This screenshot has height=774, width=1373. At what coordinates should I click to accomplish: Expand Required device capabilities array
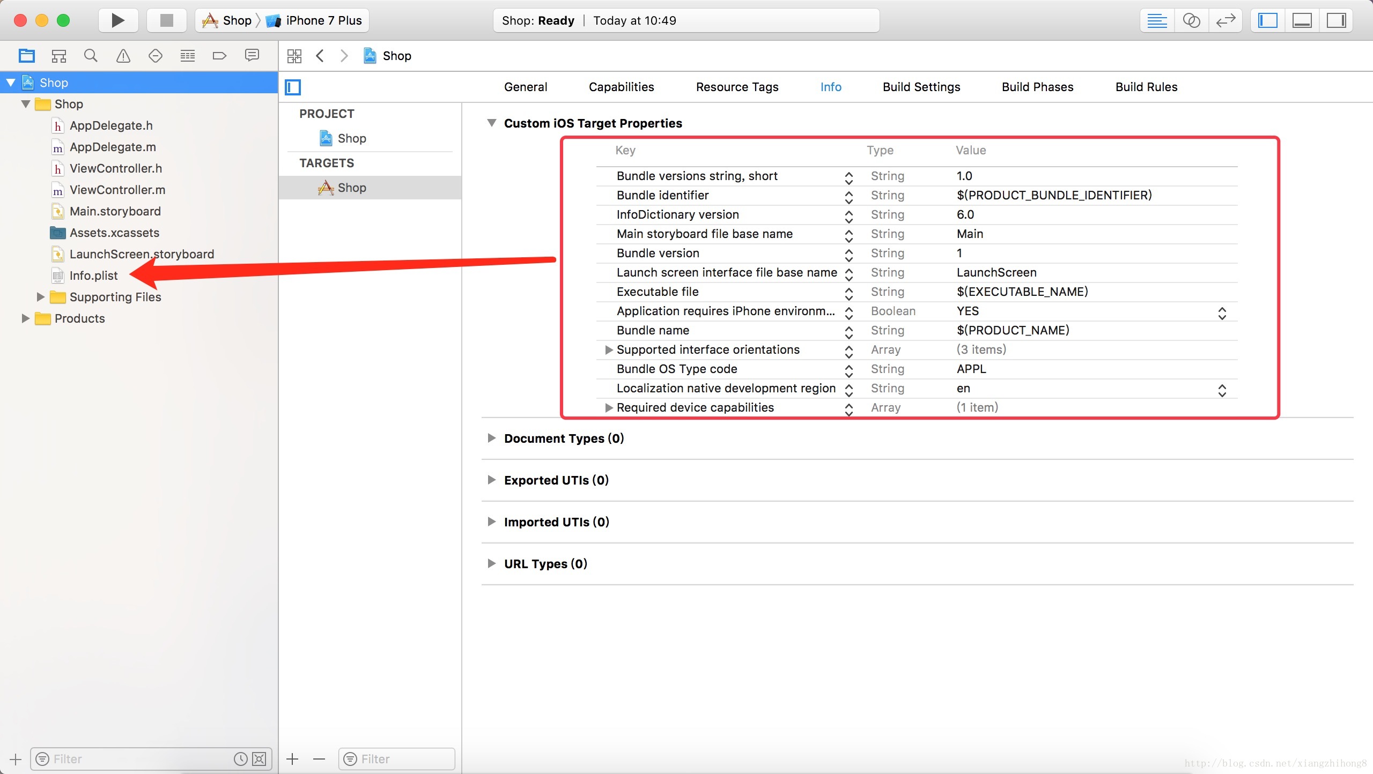pyautogui.click(x=609, y=407)
